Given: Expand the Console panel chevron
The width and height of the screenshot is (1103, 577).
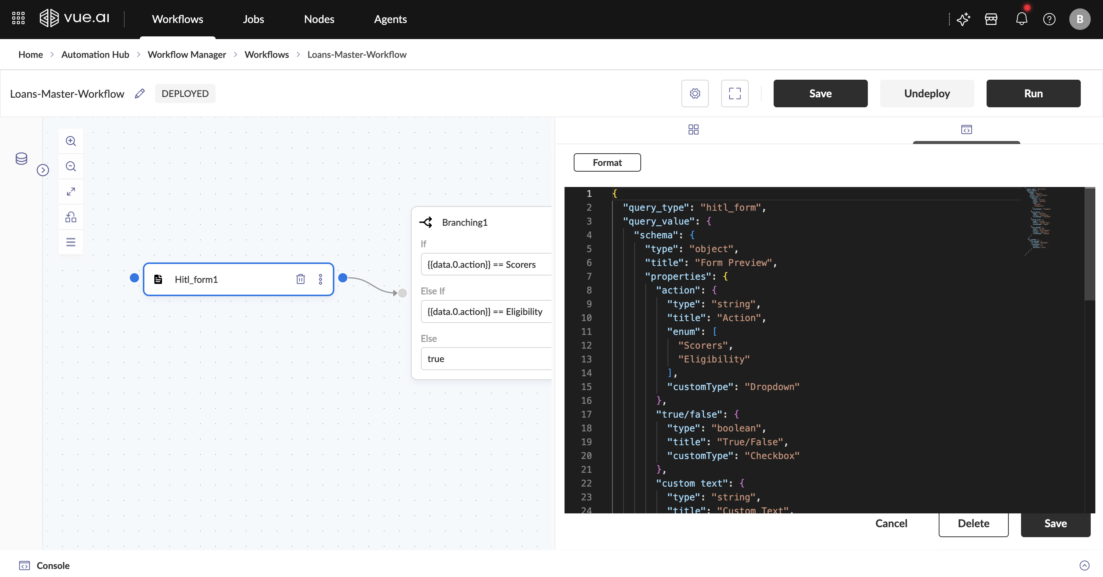Looking at the screenshot, I should (x=1084, y=566).
